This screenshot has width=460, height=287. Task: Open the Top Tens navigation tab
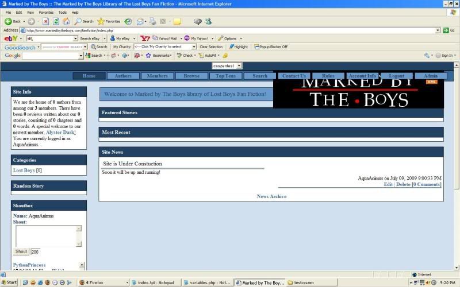tap(225, 76)
